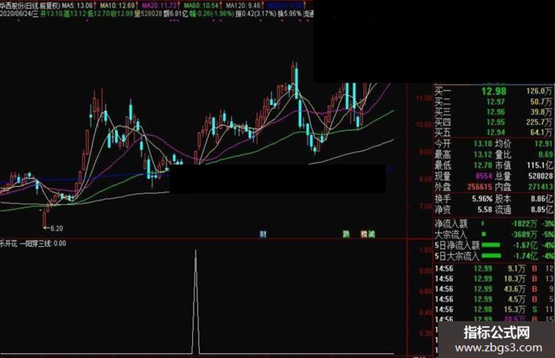Click the 0.40 indicator axis label
Image resolution: width=555 pixels, height=358 pixels.
pos(426,313)
